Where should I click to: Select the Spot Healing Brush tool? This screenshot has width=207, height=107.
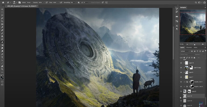(2, 30)
